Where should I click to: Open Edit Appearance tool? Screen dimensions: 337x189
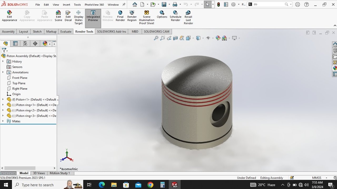(9, 16)
